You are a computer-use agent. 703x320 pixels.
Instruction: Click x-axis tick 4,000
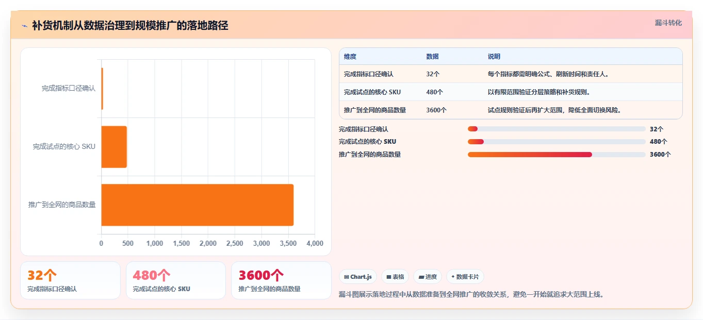coord(315,244)
